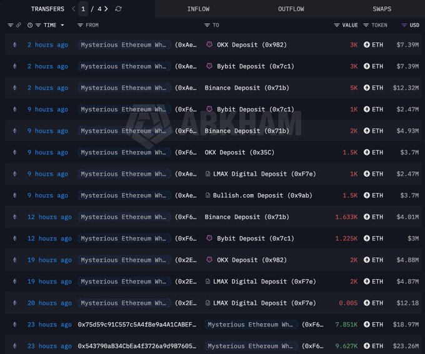Screen dimensions: 425x354
Task: Click '2 hours ago' in Binance Deposit row
Action: [x=47, y=88]
